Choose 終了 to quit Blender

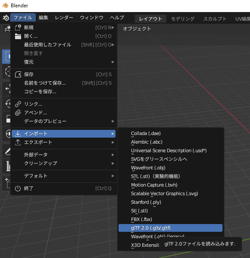64,188
